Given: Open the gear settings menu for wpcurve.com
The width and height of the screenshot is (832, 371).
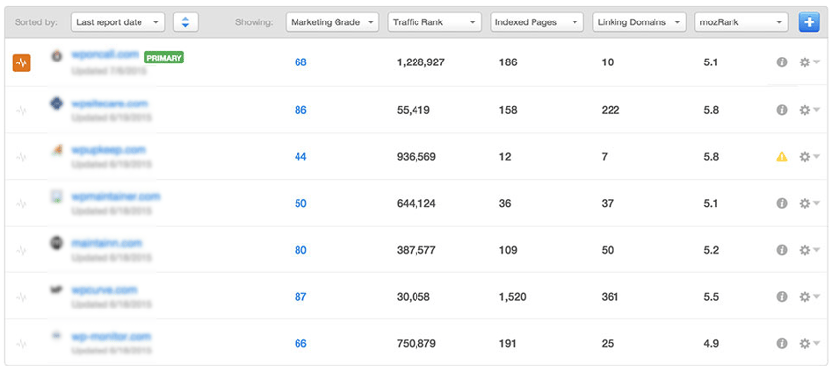Looking at the screenshot, I should tap(810, 297).
